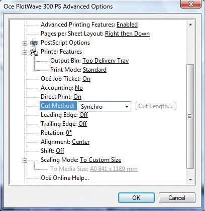Click the PostScript Options printer icon
Screen dimensions: 205x211
[x=34, y=43]
